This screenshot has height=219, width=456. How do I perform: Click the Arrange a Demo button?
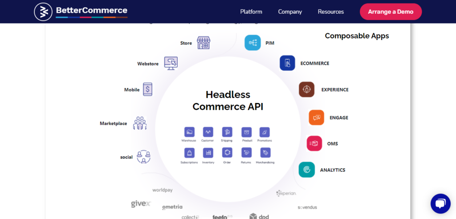(x=391, y=12)
